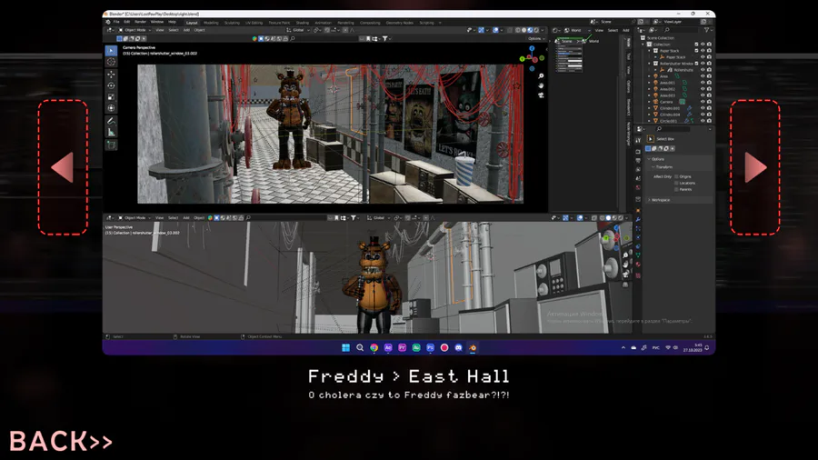Open Windows Search from the taskbar
The image size is (818, 460).
pyautogui.click(x=360, y=347)
